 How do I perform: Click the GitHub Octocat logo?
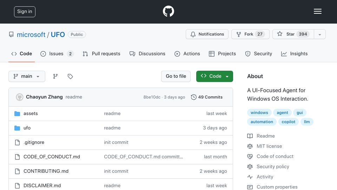point(168,11)
